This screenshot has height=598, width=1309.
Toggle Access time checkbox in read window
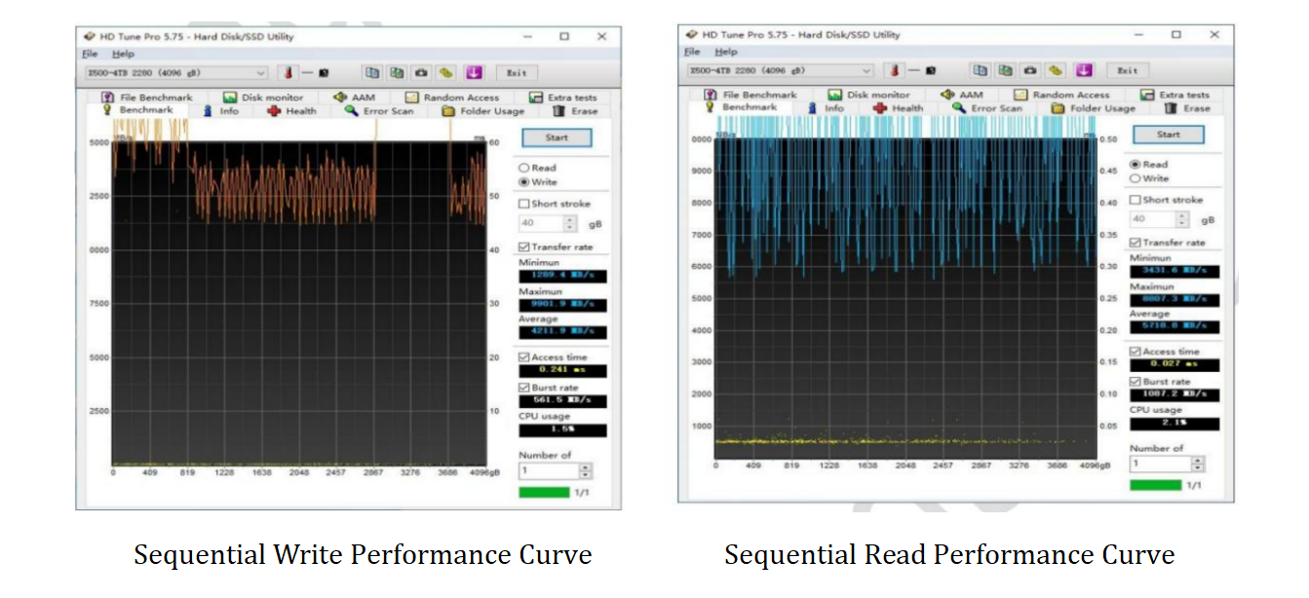(1135, 352)
